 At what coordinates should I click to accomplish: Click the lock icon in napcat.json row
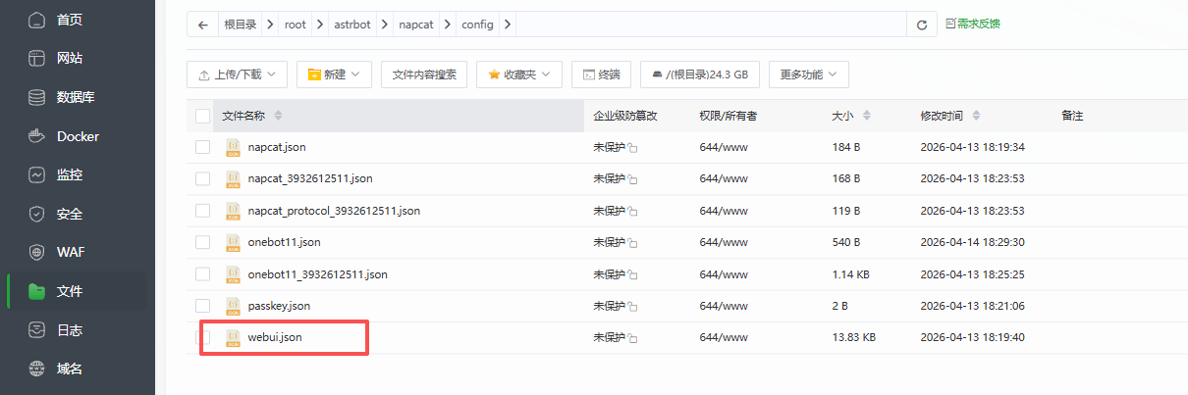point(633,148)
